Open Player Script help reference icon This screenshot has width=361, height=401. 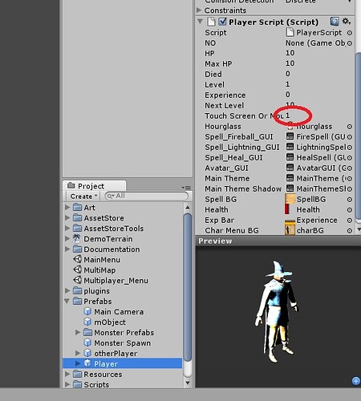coord(335,22)
